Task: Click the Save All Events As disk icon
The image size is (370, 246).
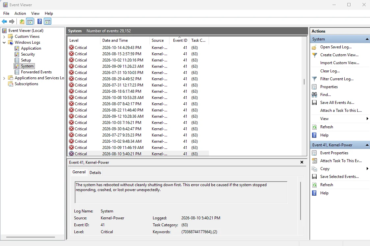Action: point(314,103)
